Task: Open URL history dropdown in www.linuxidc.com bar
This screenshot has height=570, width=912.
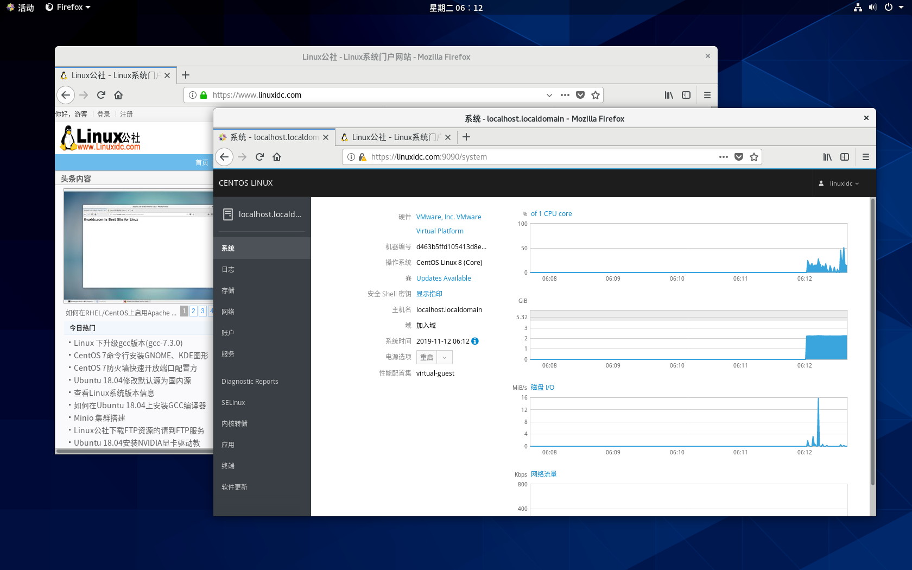Action: pyautogui.click(x=549, y=95)
